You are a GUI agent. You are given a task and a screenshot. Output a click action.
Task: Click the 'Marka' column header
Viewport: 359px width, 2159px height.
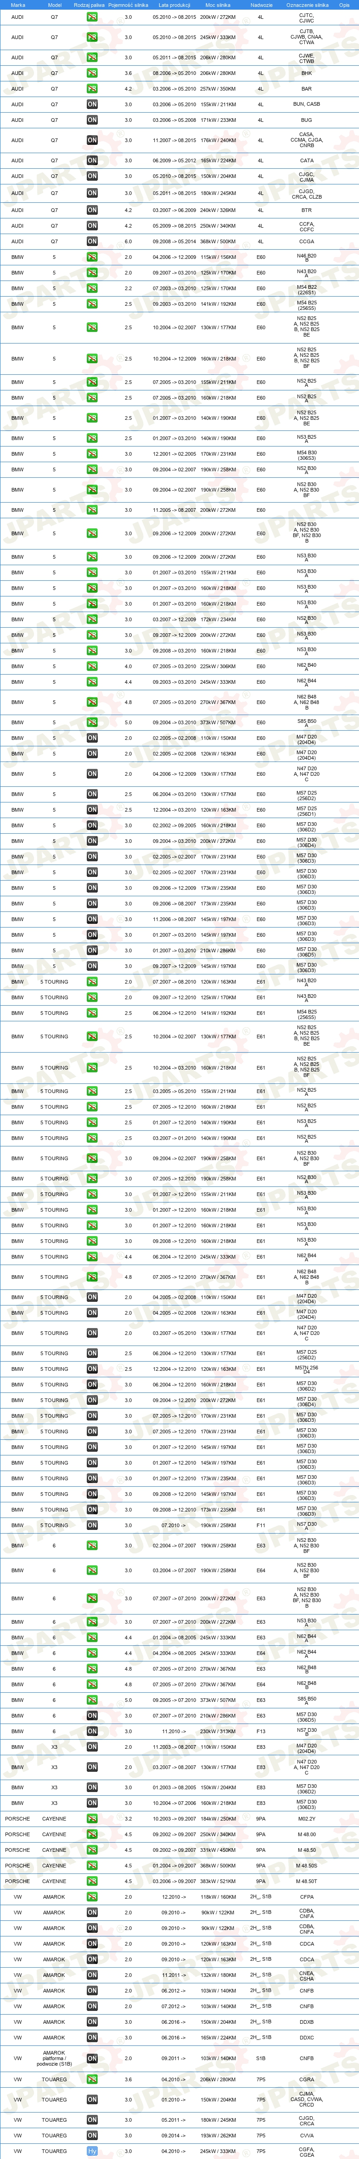pyautogui.click(x=17, y=5)
